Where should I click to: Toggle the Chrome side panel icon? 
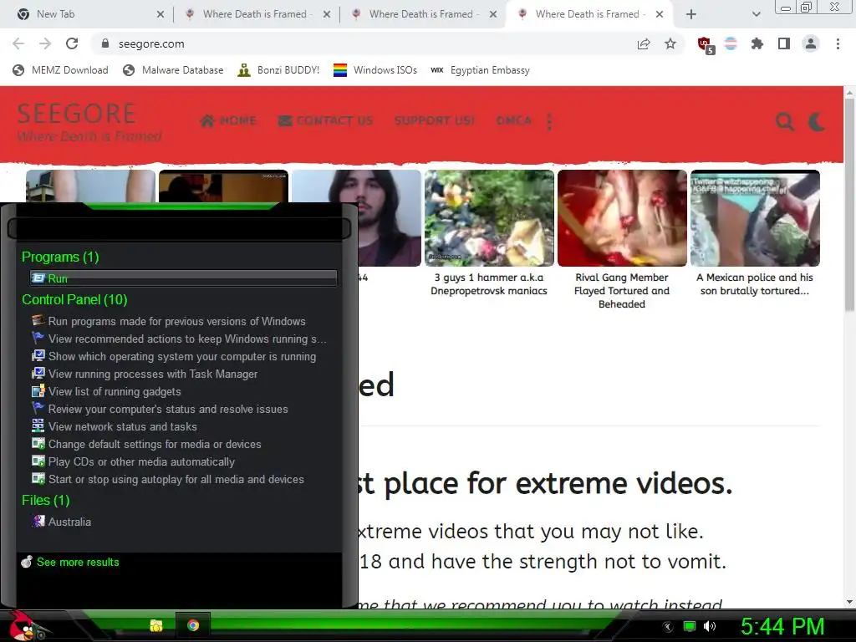click(x=784, y=43)
